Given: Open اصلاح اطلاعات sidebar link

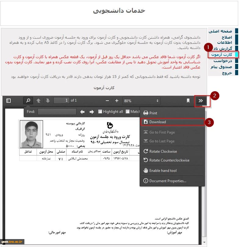Looking at the screenshot, I should [x=224, y=40].
